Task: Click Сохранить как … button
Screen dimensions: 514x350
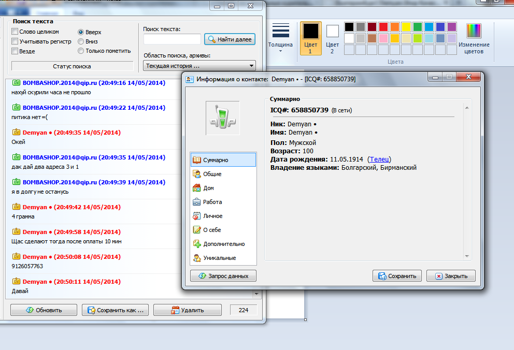Action: click(115, 310)
